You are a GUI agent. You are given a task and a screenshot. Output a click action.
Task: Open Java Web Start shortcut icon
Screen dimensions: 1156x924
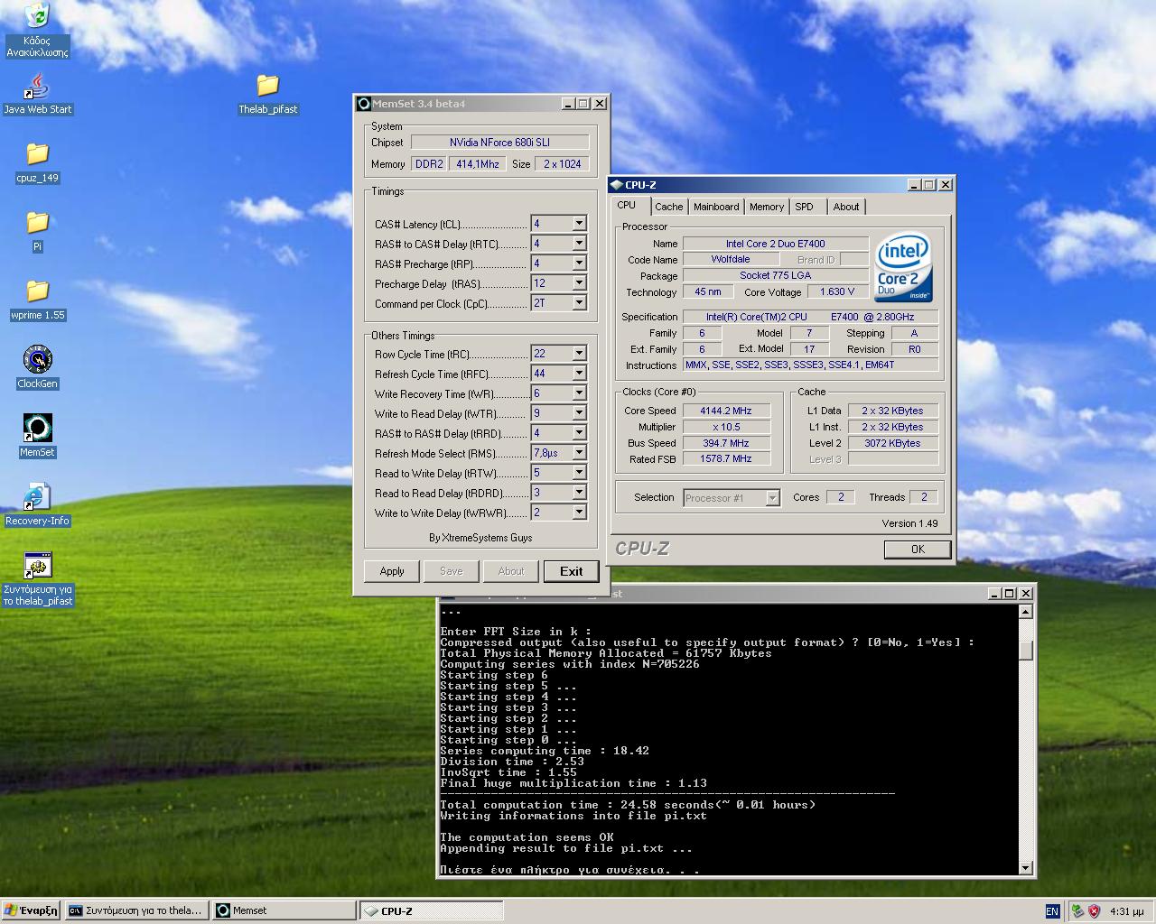[x=37, y=86]
